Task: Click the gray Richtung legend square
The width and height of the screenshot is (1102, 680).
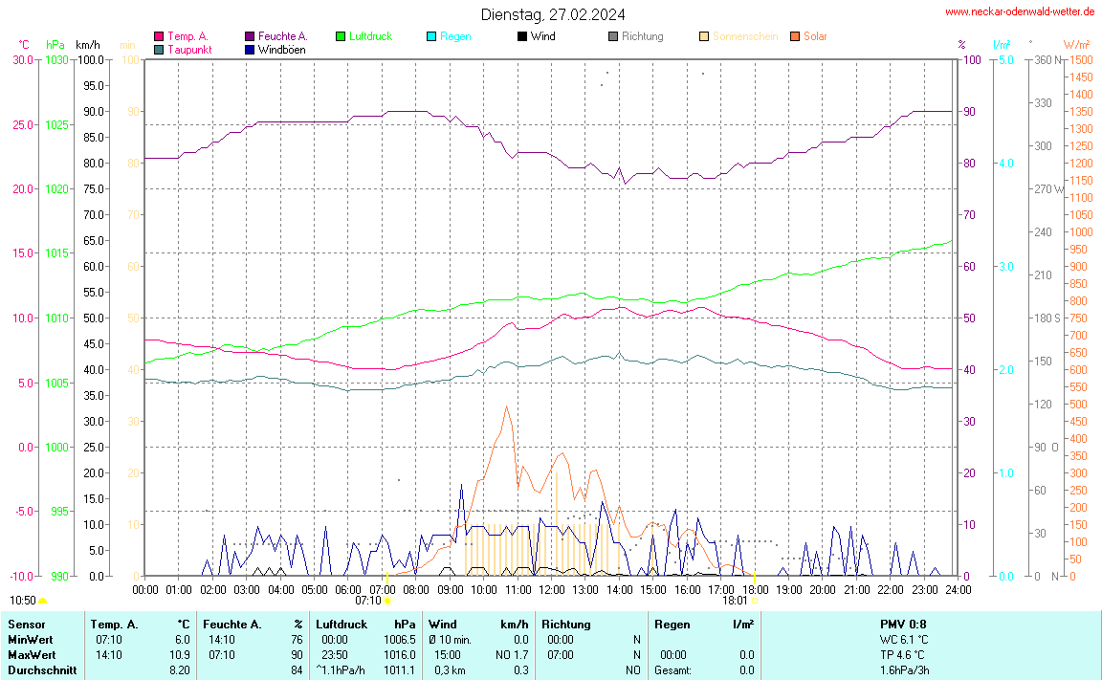Action: 613,36
